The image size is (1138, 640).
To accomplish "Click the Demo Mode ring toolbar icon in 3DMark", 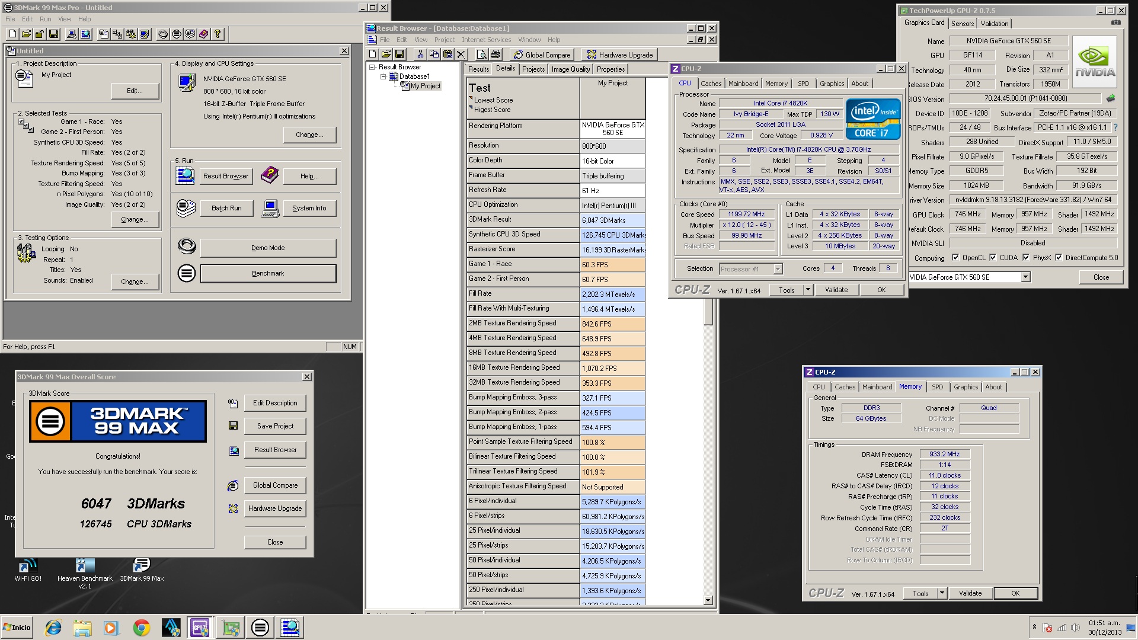I will point(163,34).
